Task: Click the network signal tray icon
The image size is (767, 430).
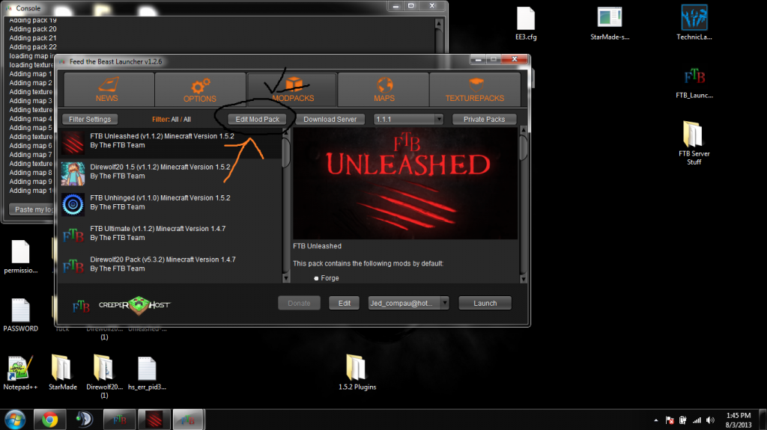Action: coord(697,420)
